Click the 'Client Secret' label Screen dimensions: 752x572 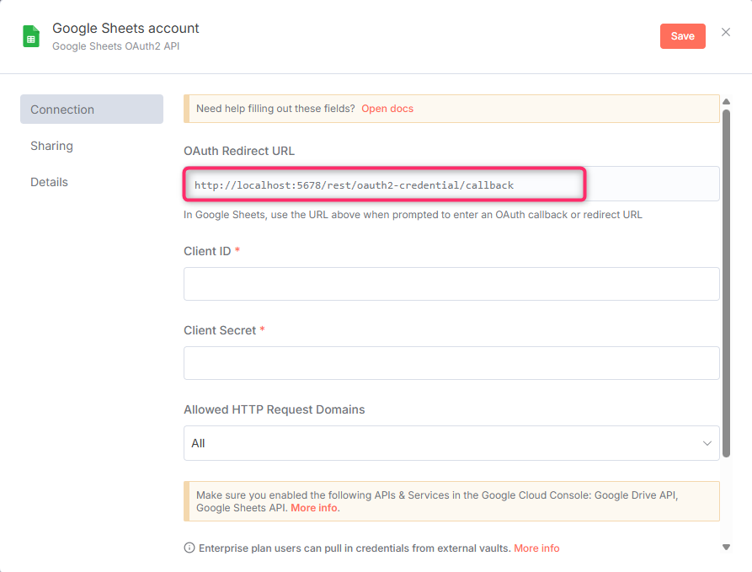pyautogui.click(x=220, y=330)
